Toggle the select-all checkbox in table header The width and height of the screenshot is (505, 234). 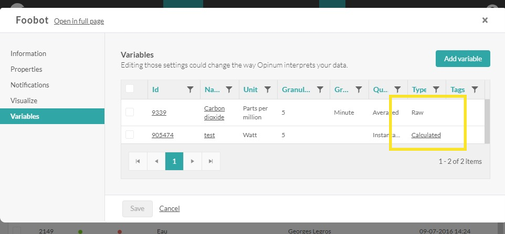tap(130, 89)
